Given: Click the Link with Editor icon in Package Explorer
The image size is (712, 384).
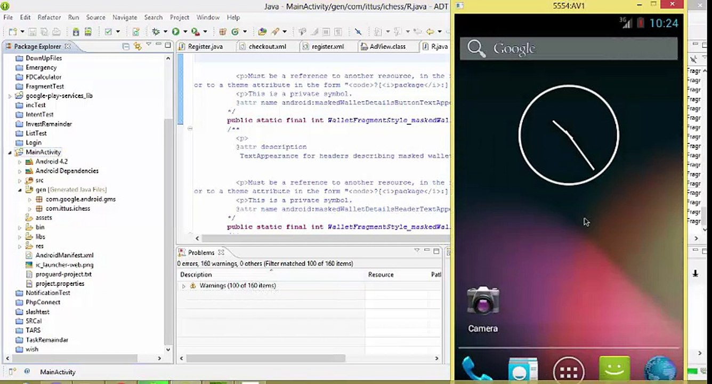Looking at the screenshot, I should (x=137, y=46).
